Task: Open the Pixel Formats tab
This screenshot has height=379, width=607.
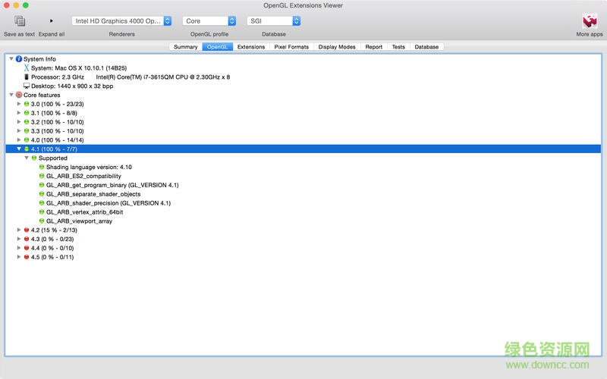Action: point(291,47)
